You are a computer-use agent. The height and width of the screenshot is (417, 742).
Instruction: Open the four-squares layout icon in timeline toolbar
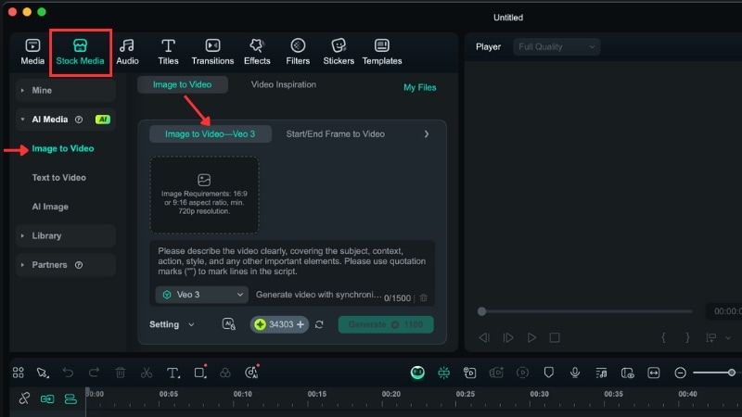19,373
